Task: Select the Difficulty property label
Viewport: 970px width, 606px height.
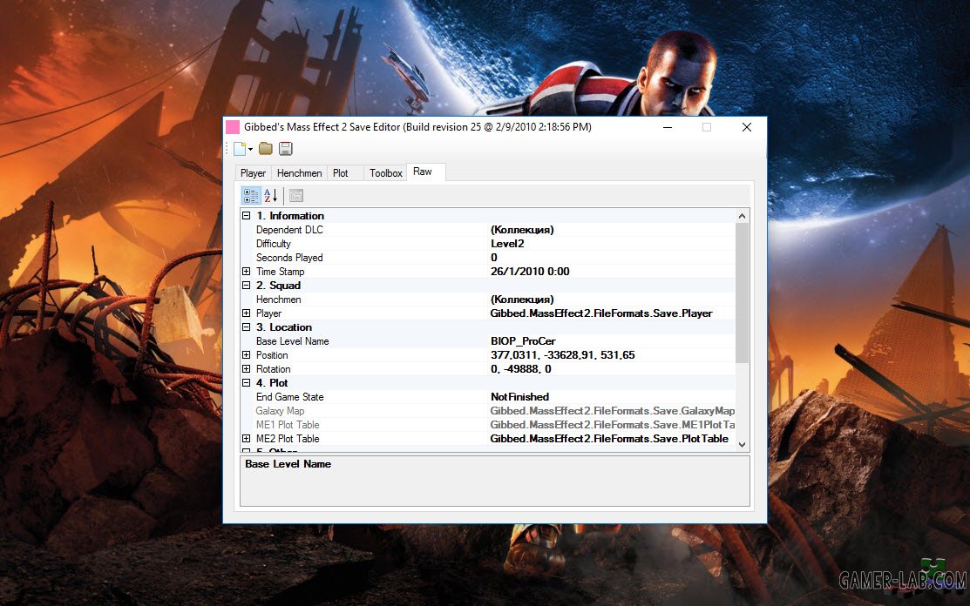Action: (x=274, y=244)
